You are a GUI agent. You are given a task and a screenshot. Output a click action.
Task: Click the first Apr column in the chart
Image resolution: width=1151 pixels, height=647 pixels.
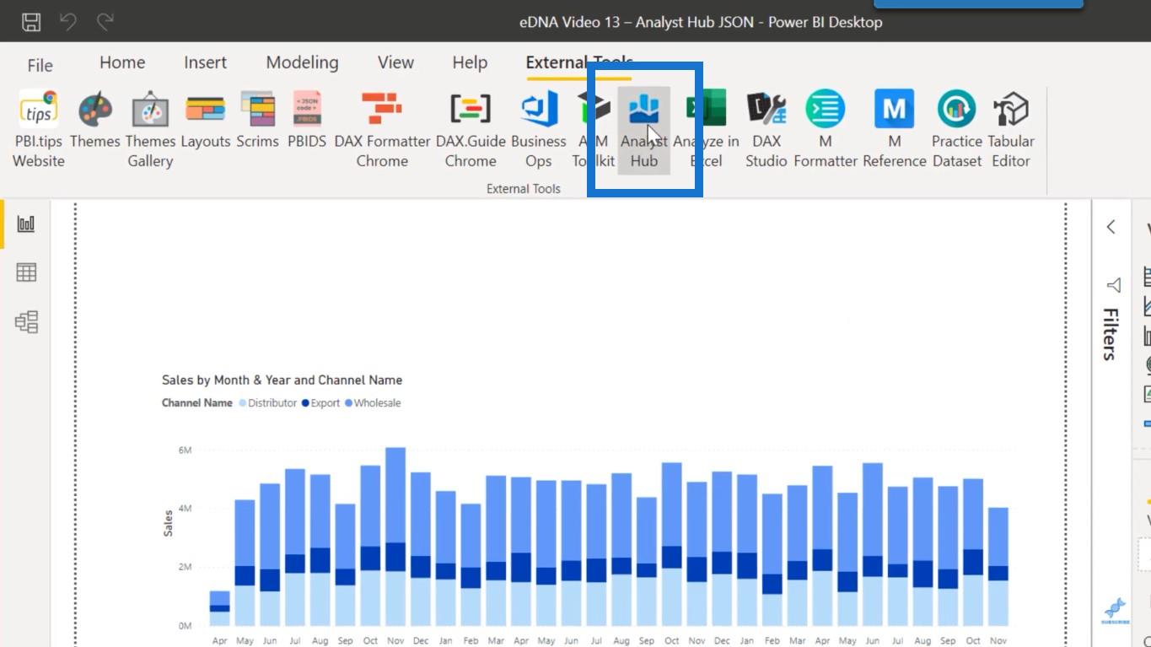pyautogui.click(x=219, y=608)
